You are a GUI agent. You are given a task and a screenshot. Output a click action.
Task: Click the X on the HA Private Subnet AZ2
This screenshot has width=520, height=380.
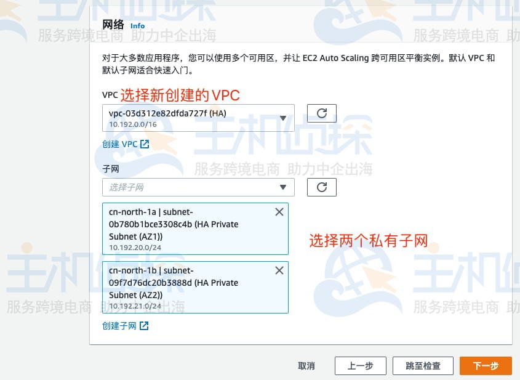[x=279, y=270]
